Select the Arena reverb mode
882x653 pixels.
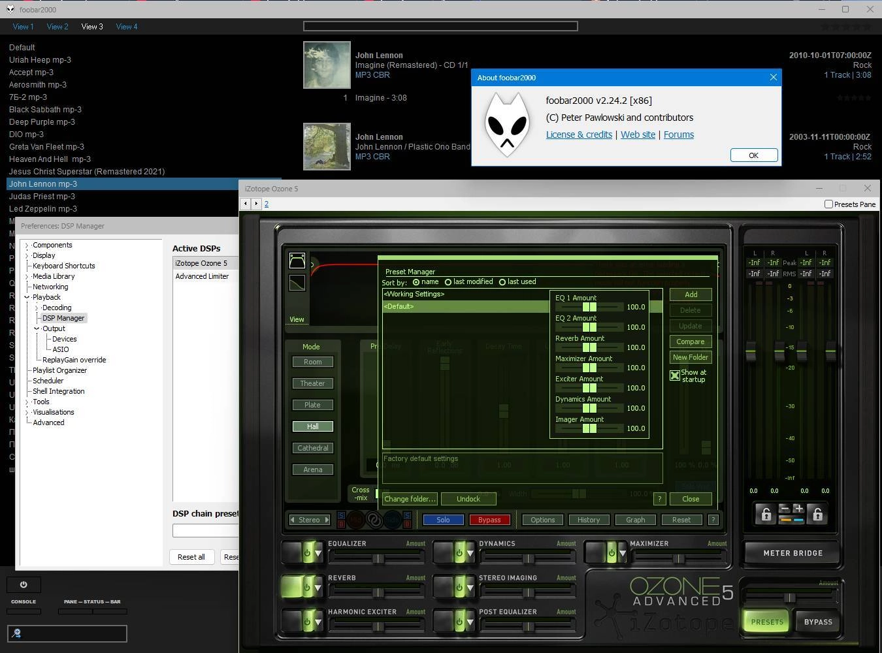pyautogui.click(x=312, y=470)
